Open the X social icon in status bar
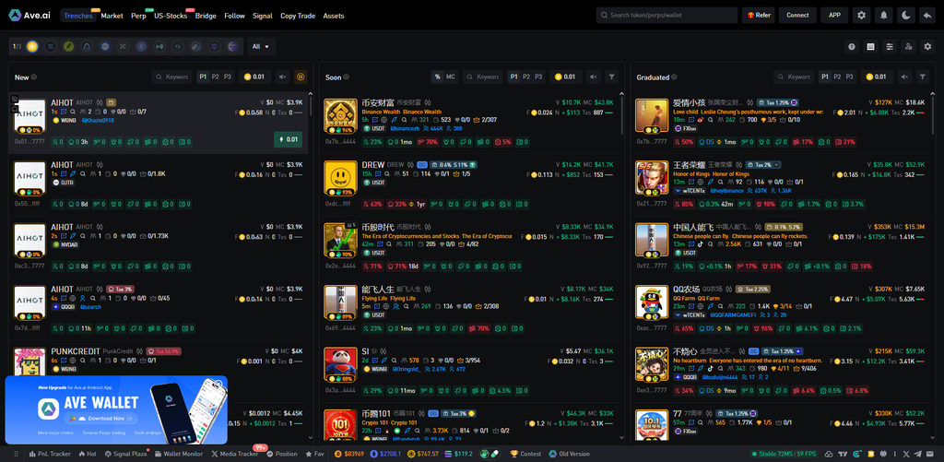Image resolution: width=944 pixels, height=462 pixels. point(906,454)
